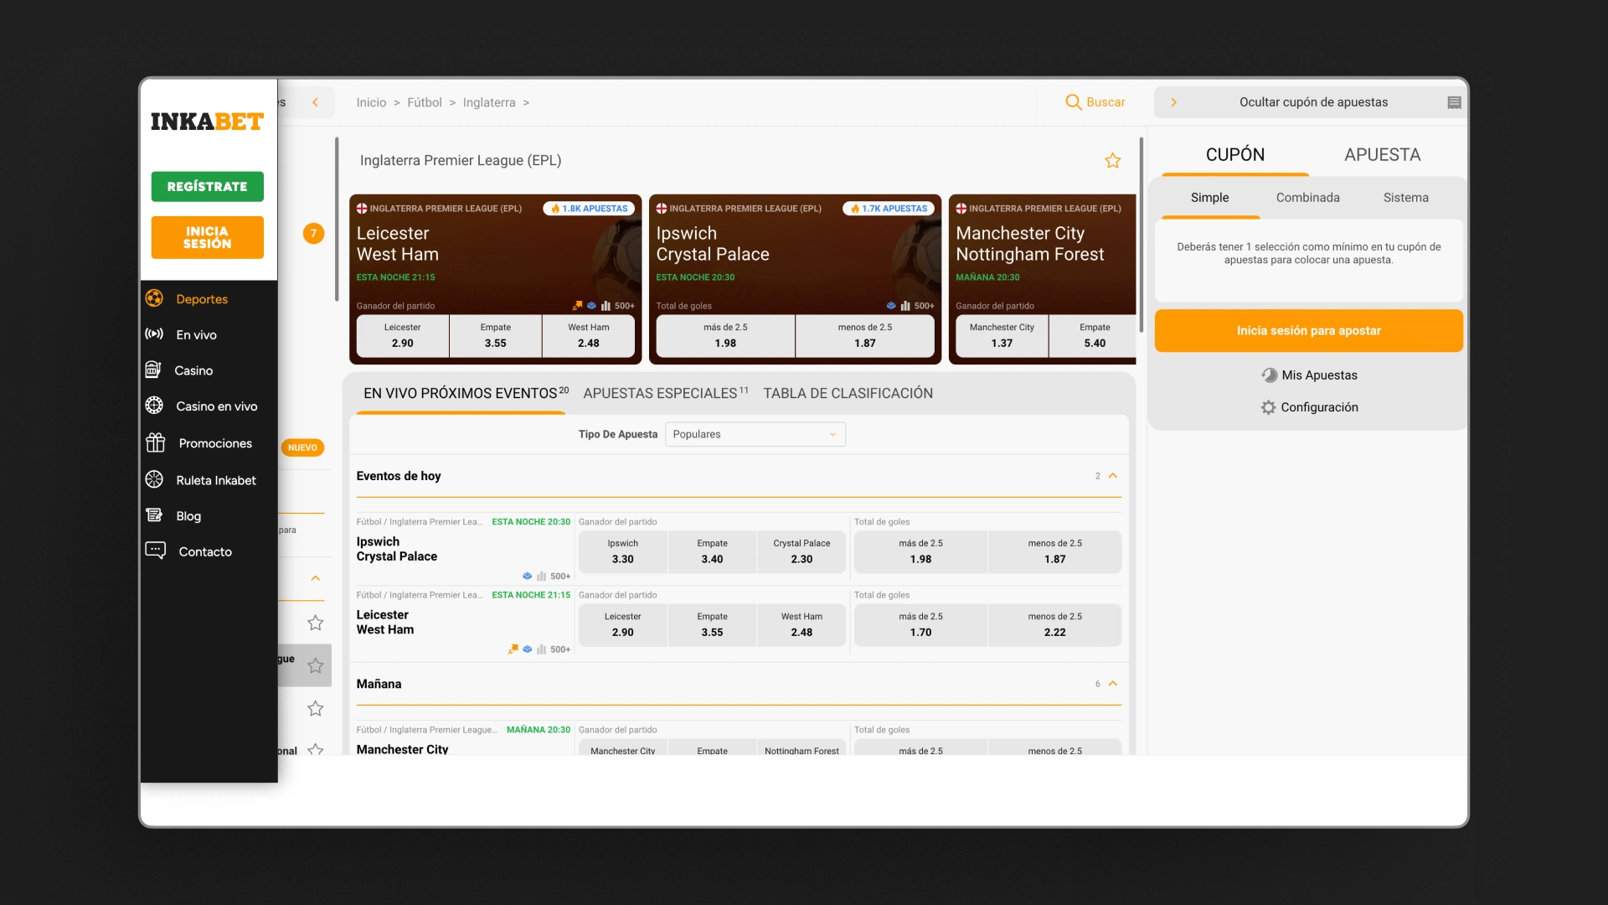The width and height of the screenshot is (1608, 905).
Task: Open the Blog page
Action: click(x=188, y=516)
